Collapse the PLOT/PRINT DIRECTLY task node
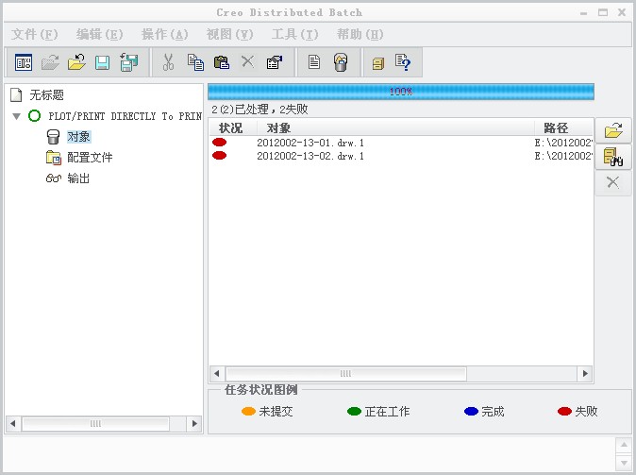 (17, 116)
